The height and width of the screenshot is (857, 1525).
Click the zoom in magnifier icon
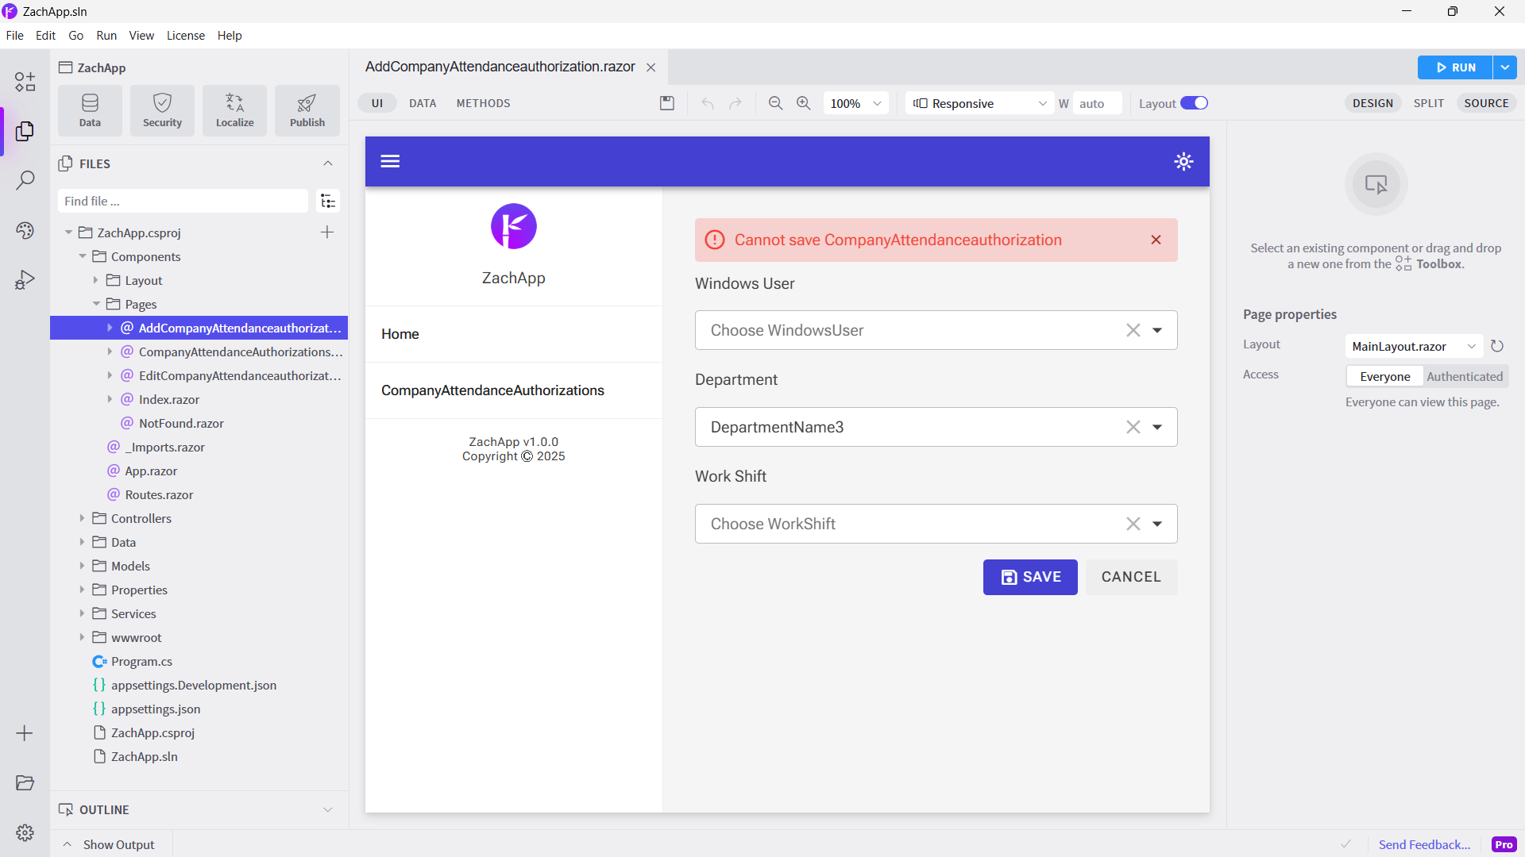804,103
